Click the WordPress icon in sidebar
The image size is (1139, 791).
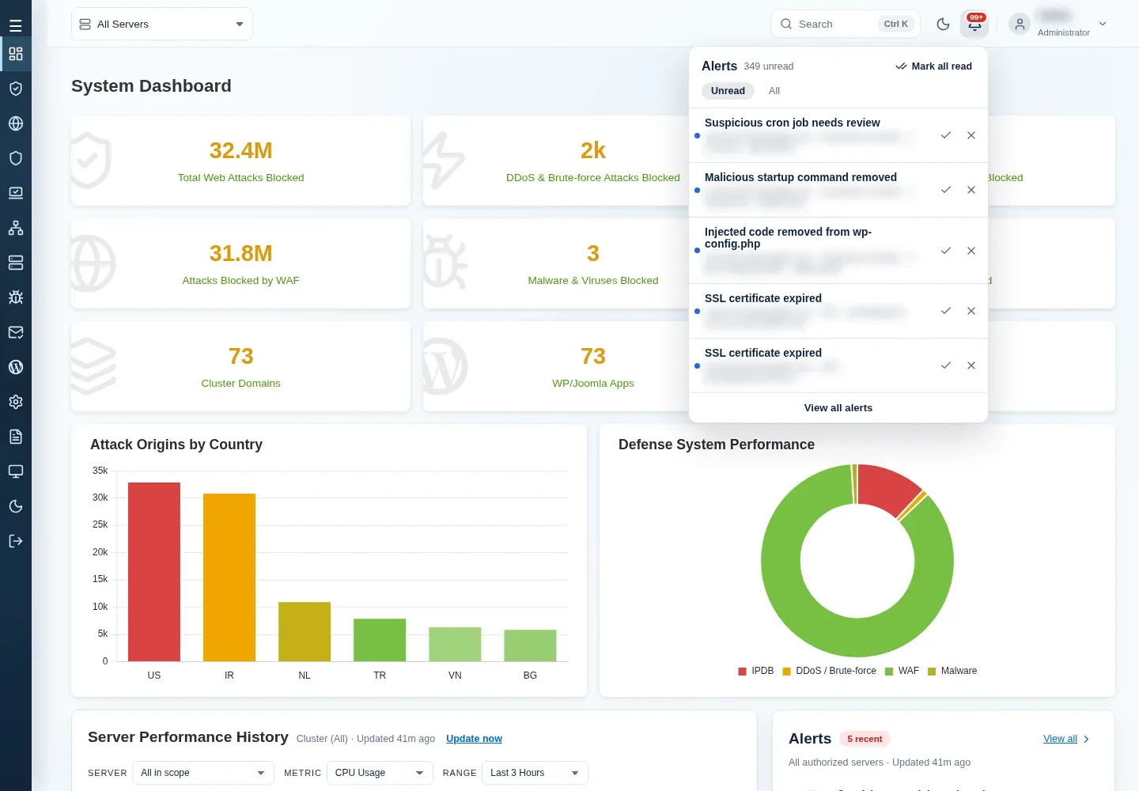tap(15, 367)
